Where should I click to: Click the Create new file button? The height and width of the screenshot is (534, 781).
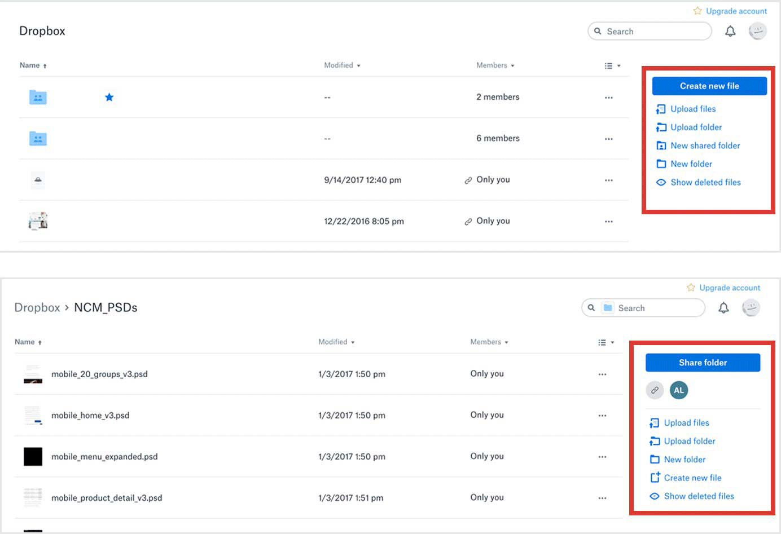(709, 86)
